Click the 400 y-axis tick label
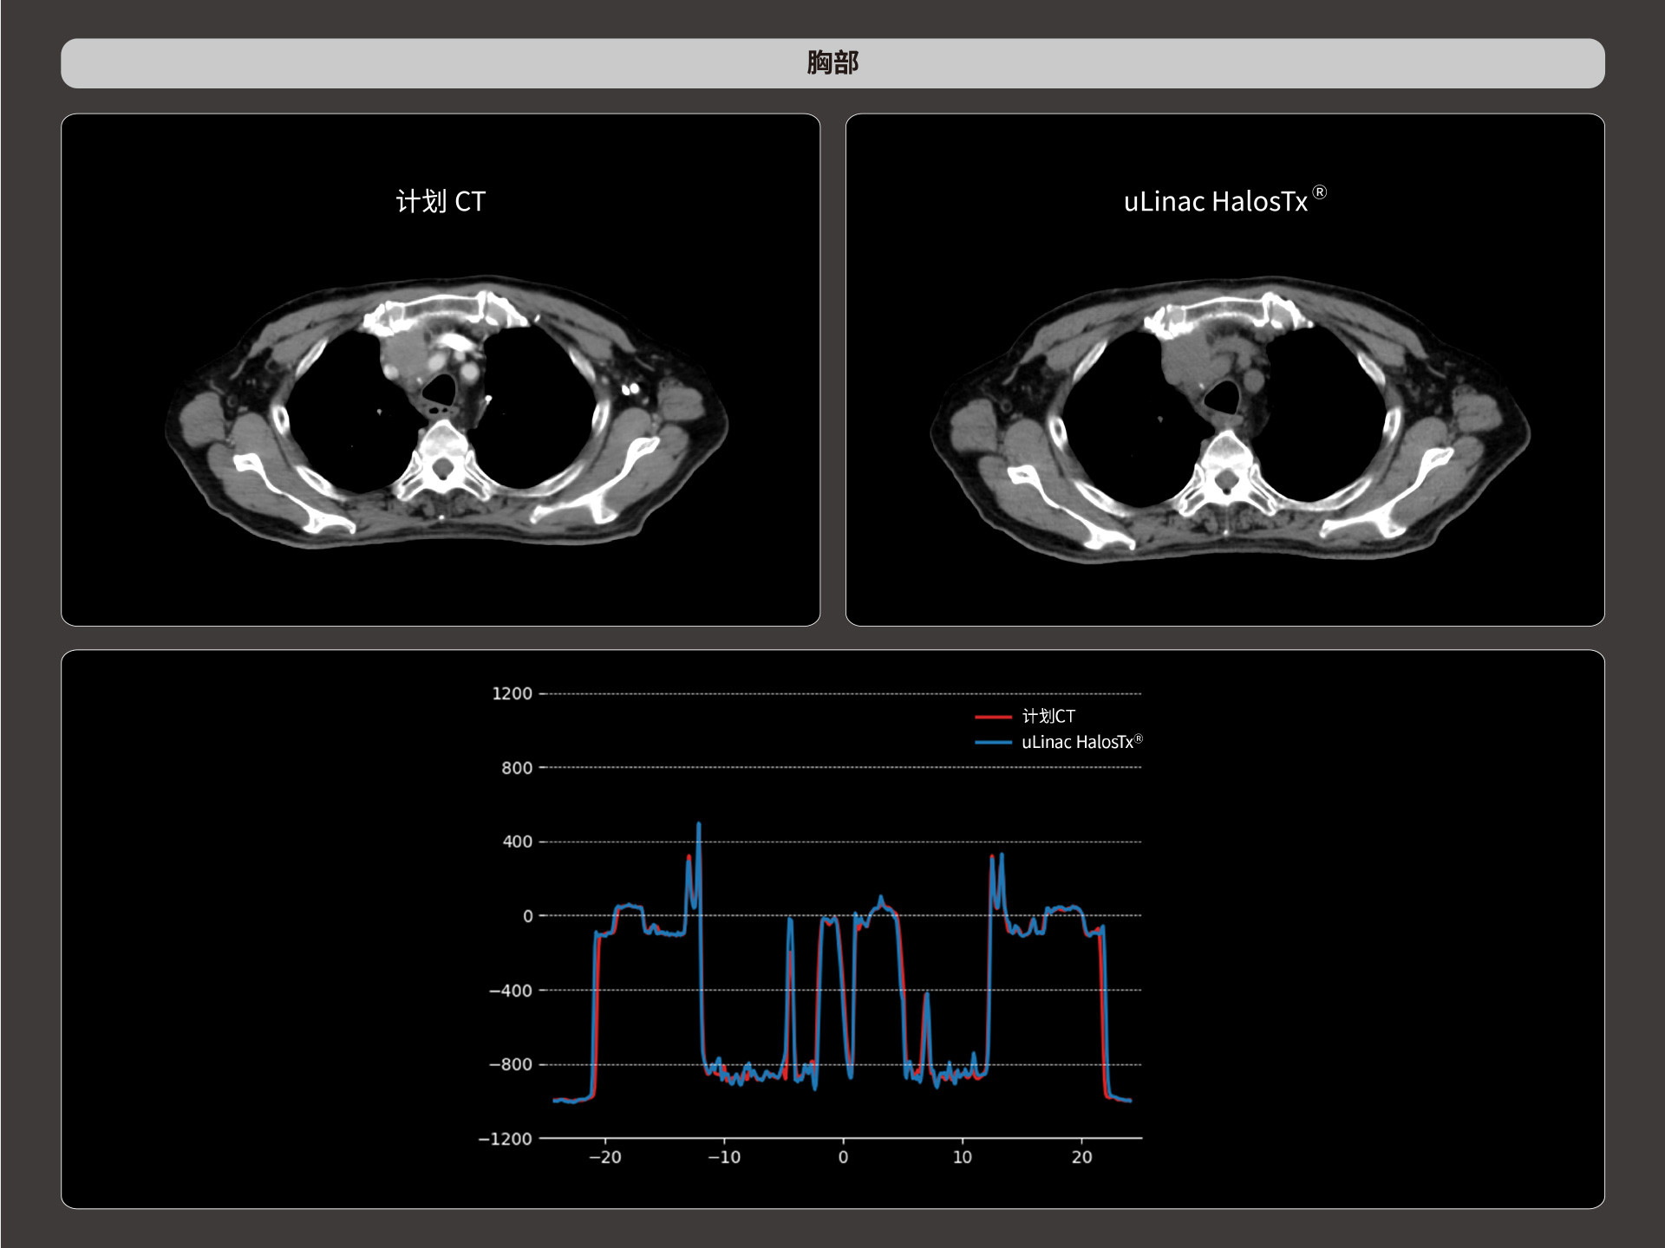 click(x=517, y=842)
